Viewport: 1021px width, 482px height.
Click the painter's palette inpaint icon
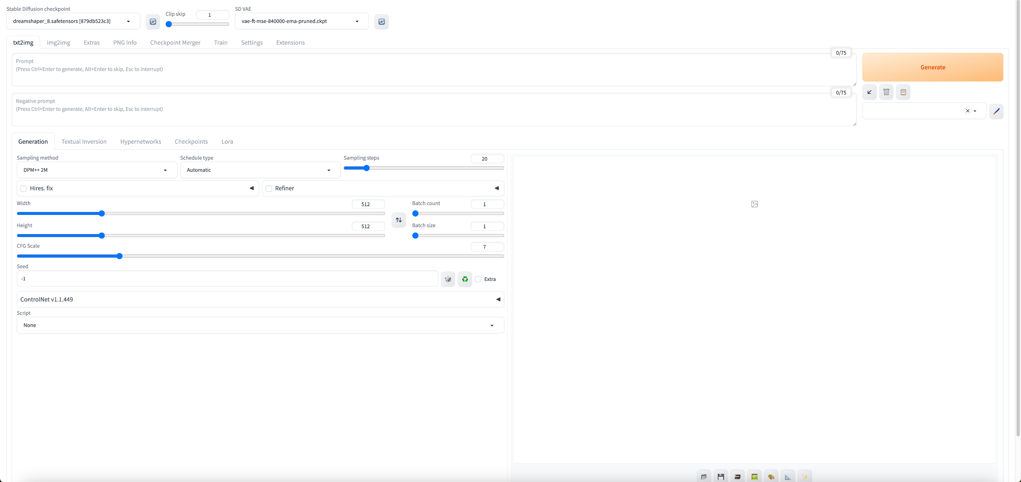click(x=771, y=477)
